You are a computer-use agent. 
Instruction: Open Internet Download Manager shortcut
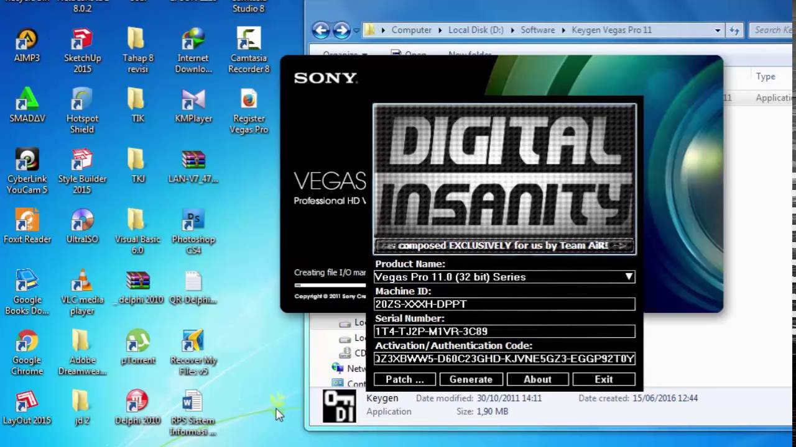click(193, 51)
